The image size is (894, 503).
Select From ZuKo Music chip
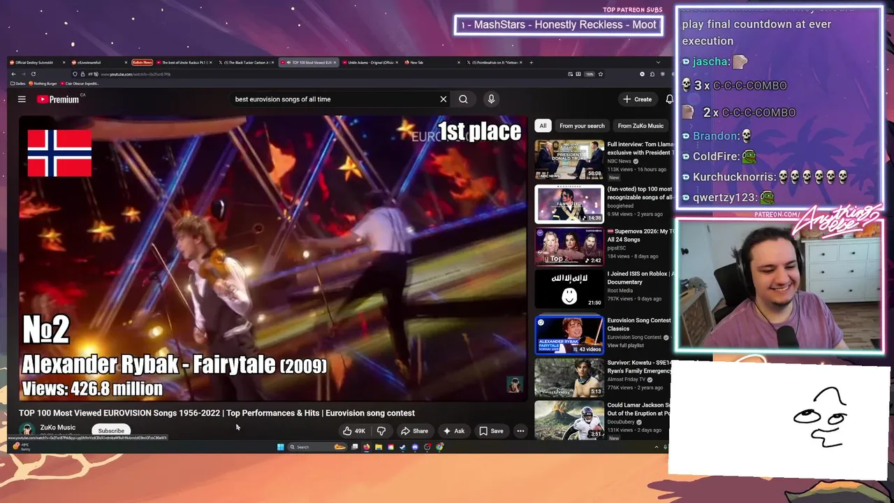640,126
